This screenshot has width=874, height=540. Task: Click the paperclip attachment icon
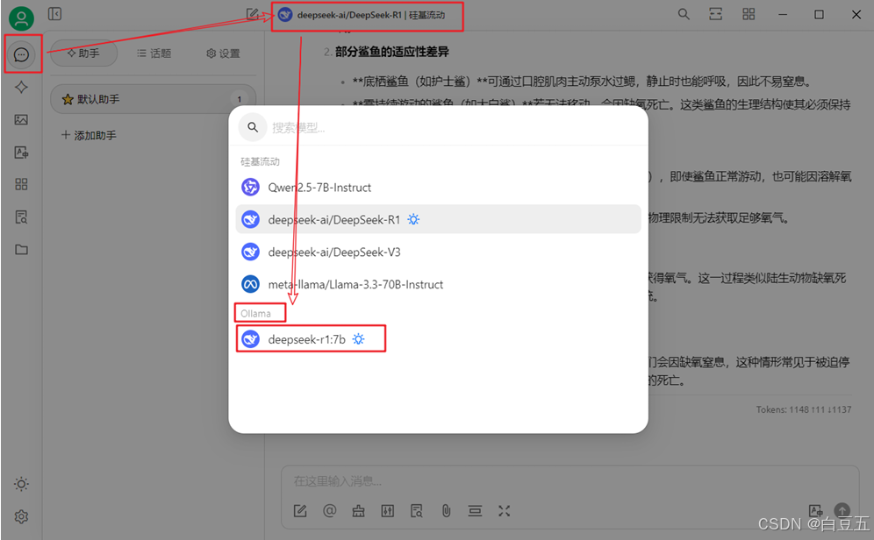pyautogui.click(x=446, y=511)
